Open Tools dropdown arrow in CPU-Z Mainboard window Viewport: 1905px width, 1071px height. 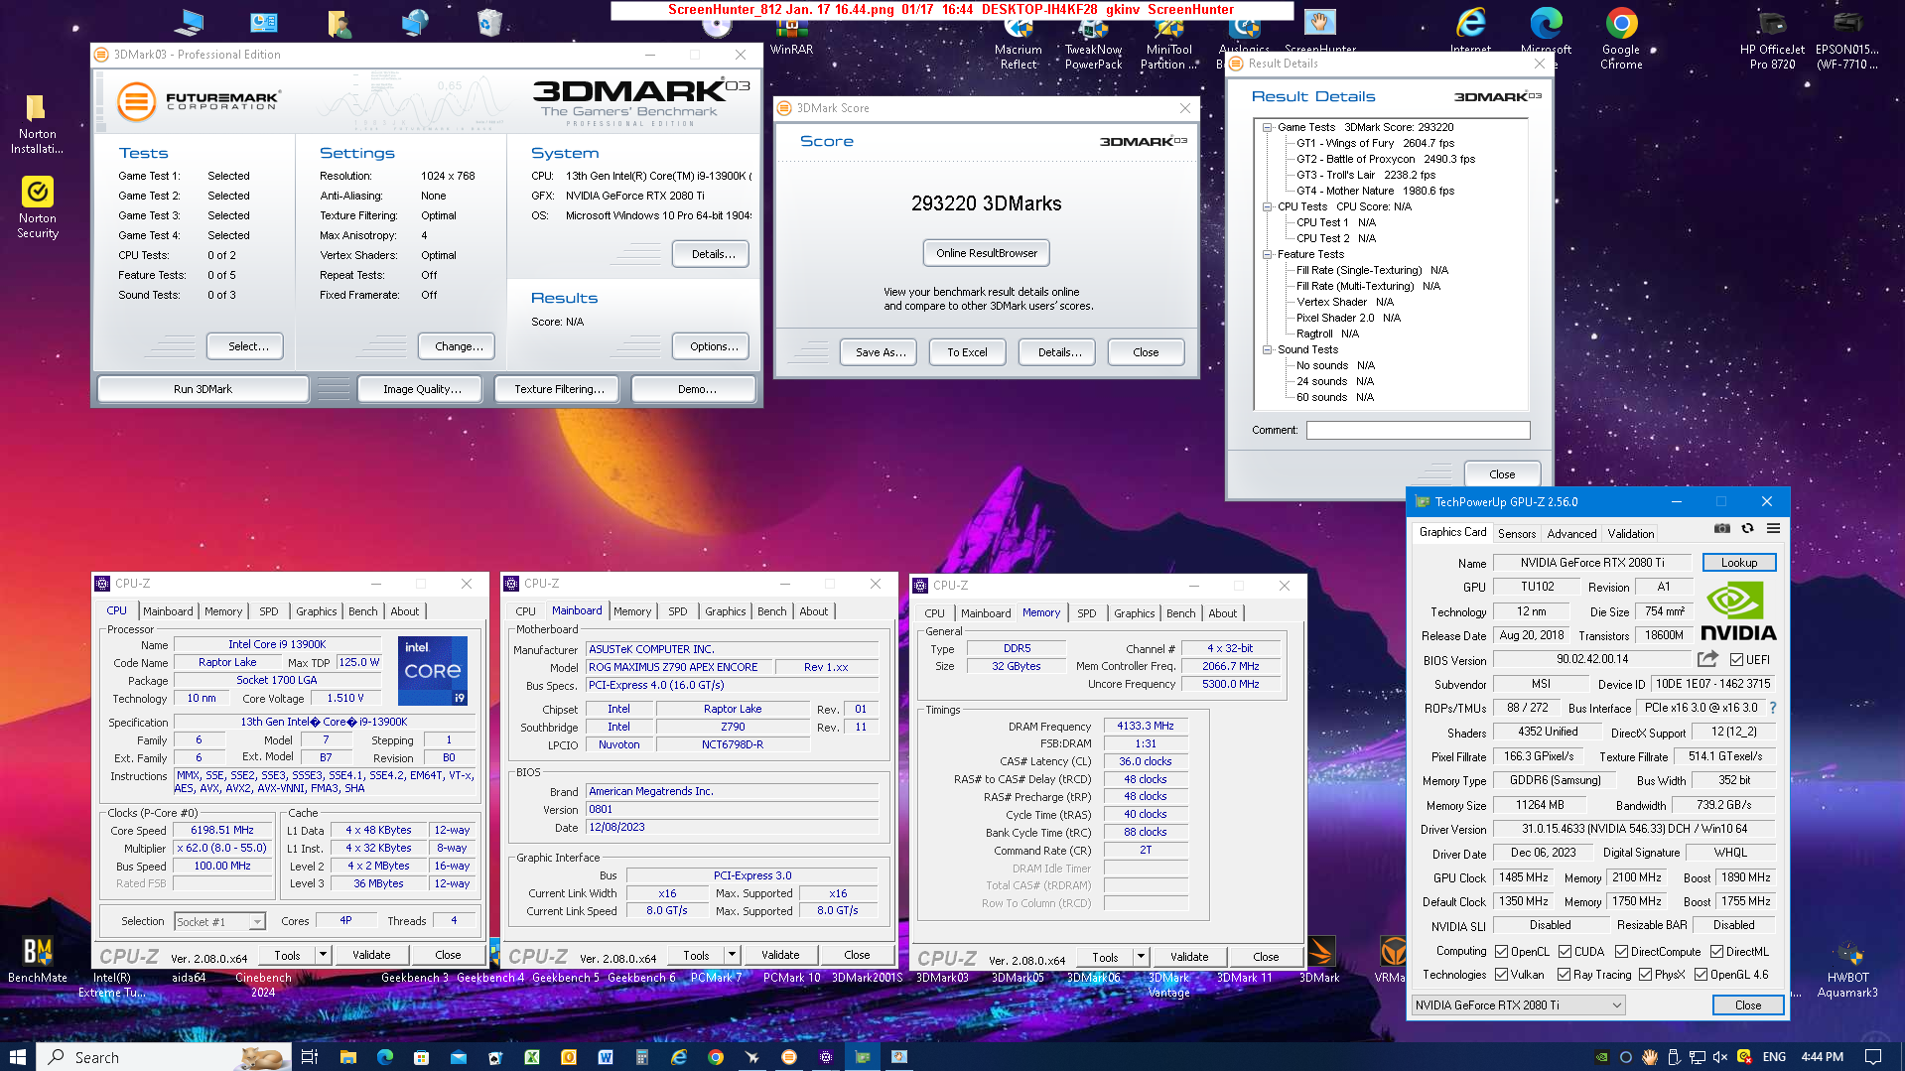(x=732, y=955)
